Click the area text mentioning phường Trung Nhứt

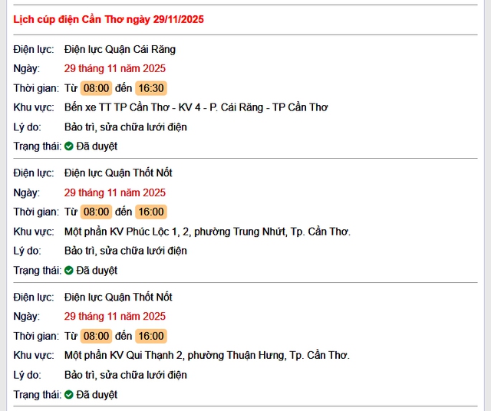click(207, 232)
